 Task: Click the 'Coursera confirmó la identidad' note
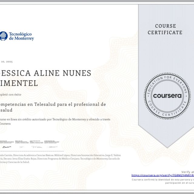pos(163,179)
